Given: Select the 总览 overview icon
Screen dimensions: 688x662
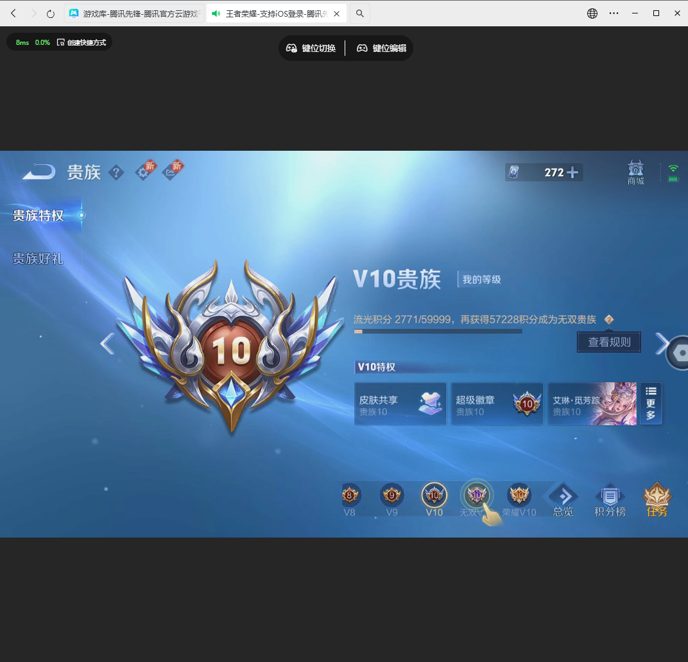Looking at the screenshot, I should (x=562, y=499).
